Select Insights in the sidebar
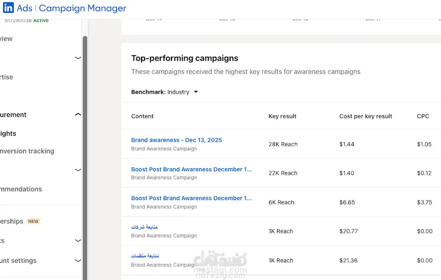 coord(8,133)
